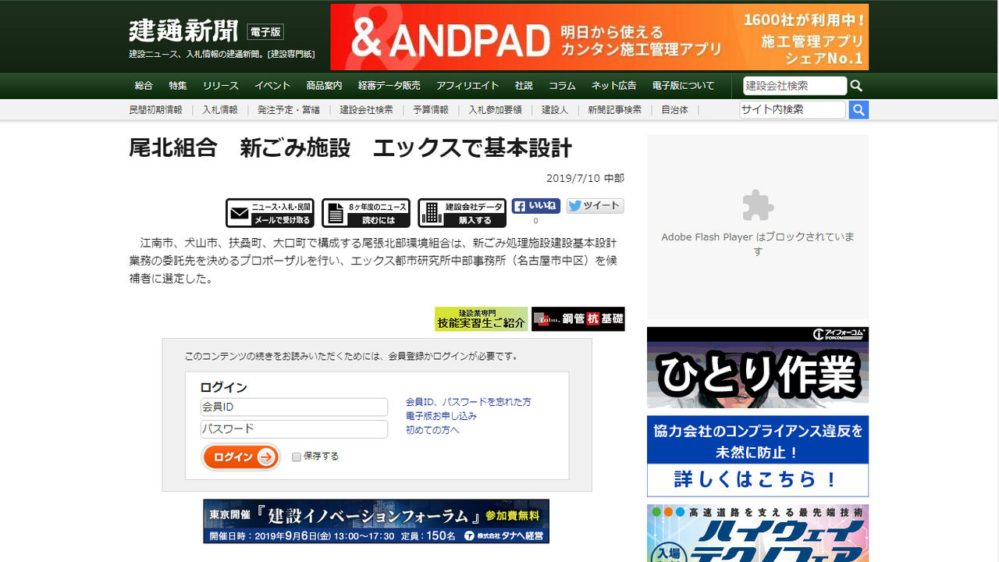Click the ANDPAD banner advertisement

point(599,37)
